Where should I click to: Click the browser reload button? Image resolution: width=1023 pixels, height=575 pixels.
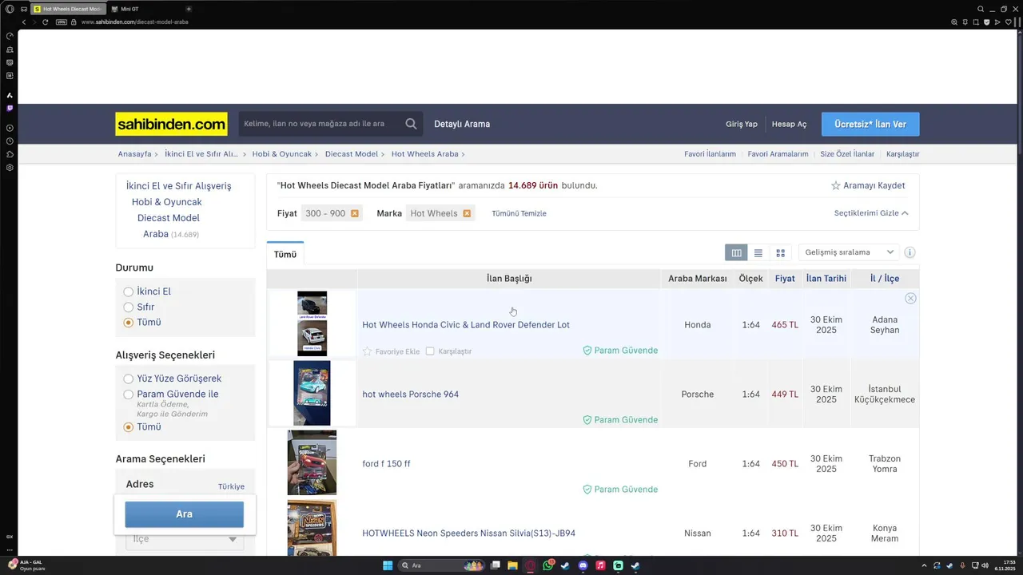(x=46, y=22)
